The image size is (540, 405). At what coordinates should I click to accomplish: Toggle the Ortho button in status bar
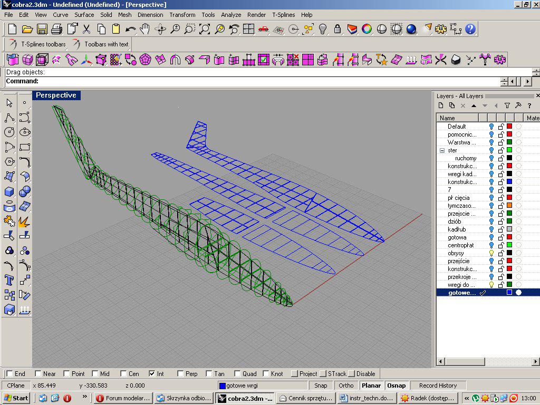point(346,385)
